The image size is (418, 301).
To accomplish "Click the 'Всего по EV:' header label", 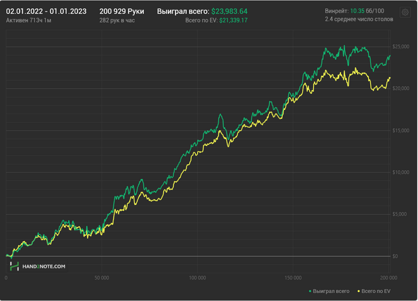I will pyautogui.click(x=201, y=20).
